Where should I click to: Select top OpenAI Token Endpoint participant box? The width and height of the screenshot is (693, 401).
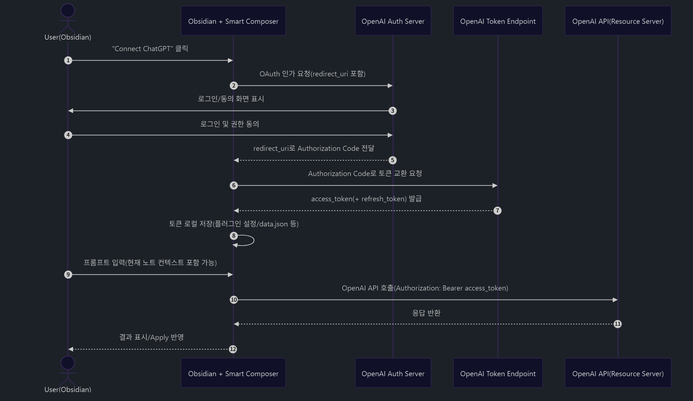[498, 21]
